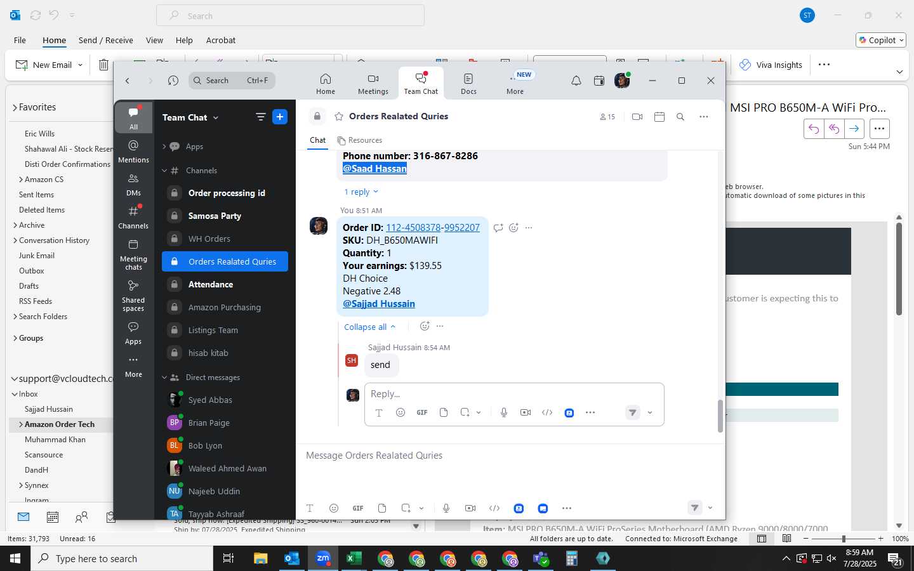This screenshot has height=571, width=914.
Task: Open Shared spaces in sidebar
Action: [133, 296]
